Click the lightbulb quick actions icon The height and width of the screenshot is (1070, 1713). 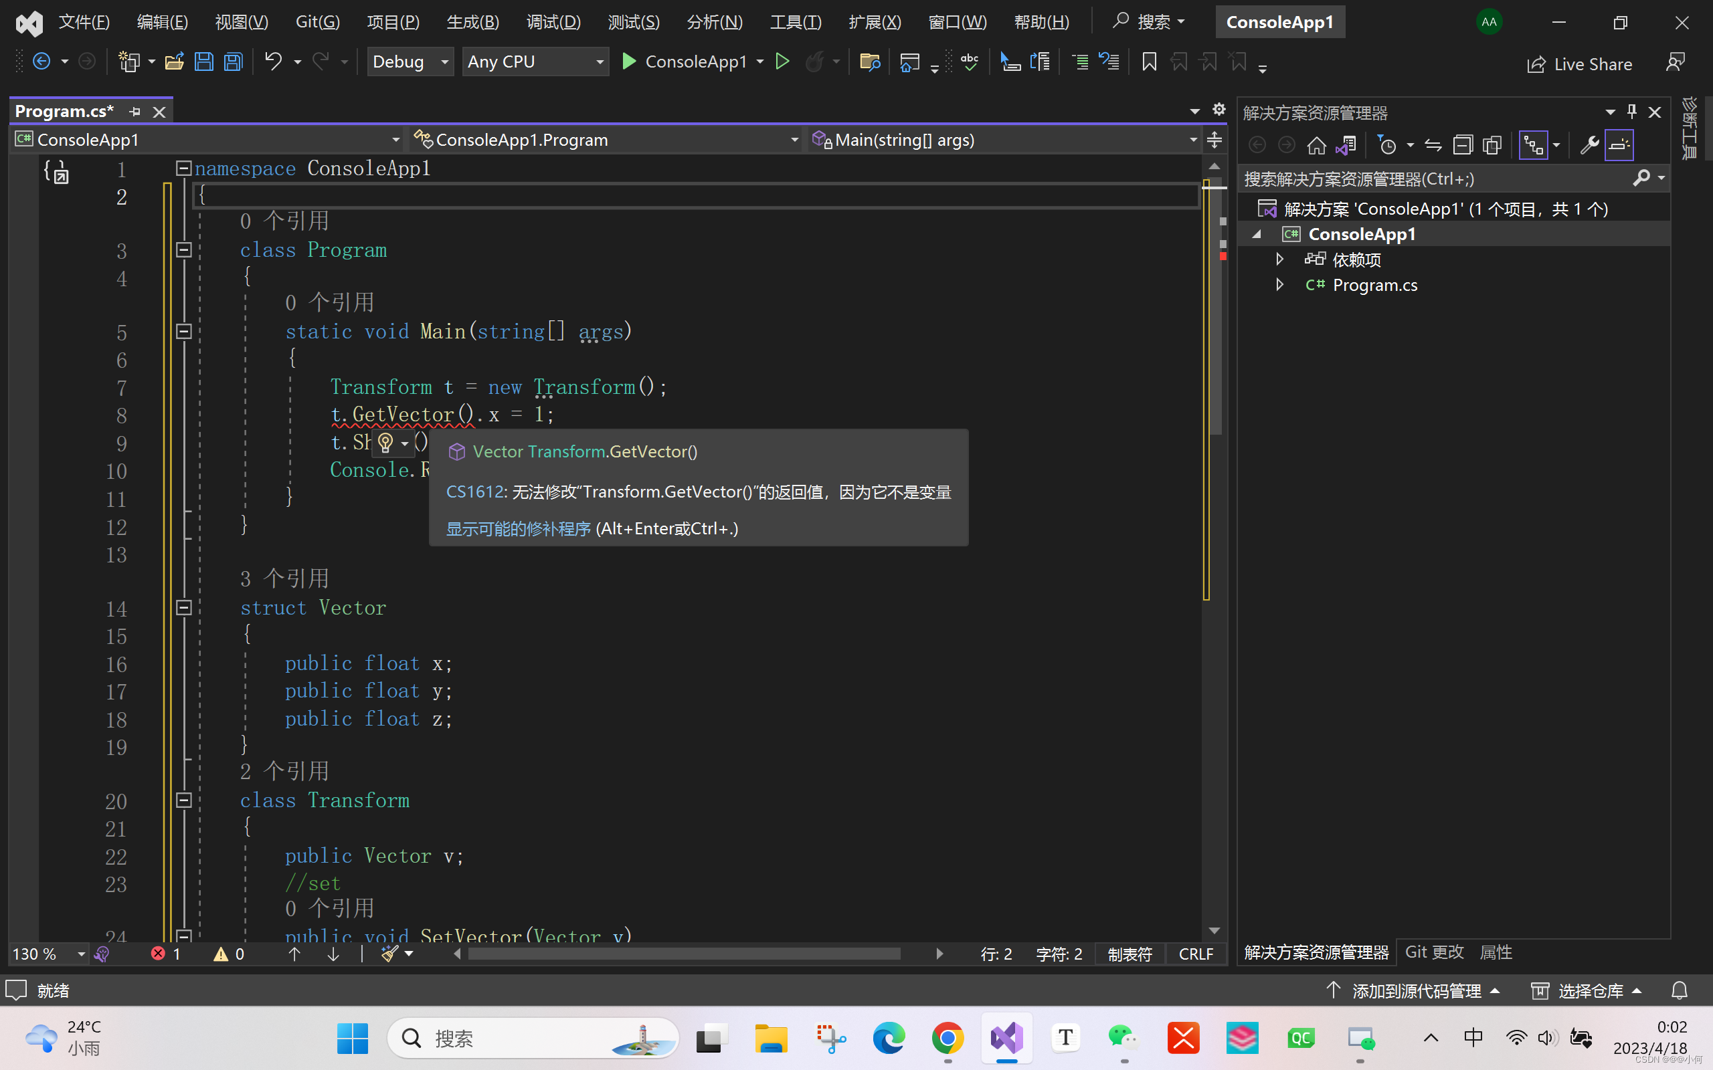tap(385, 443)
